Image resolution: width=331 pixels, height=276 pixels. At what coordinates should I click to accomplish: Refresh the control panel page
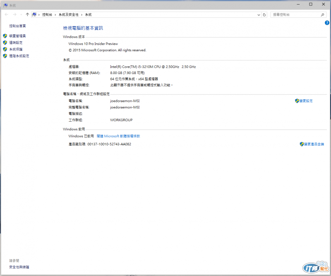264,15
